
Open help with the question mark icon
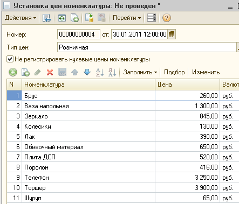[167, 18]
